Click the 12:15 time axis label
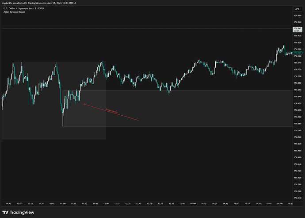 point(117,203)
